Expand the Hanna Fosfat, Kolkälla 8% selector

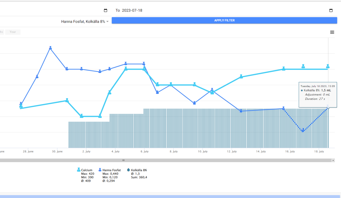(85, 21)
